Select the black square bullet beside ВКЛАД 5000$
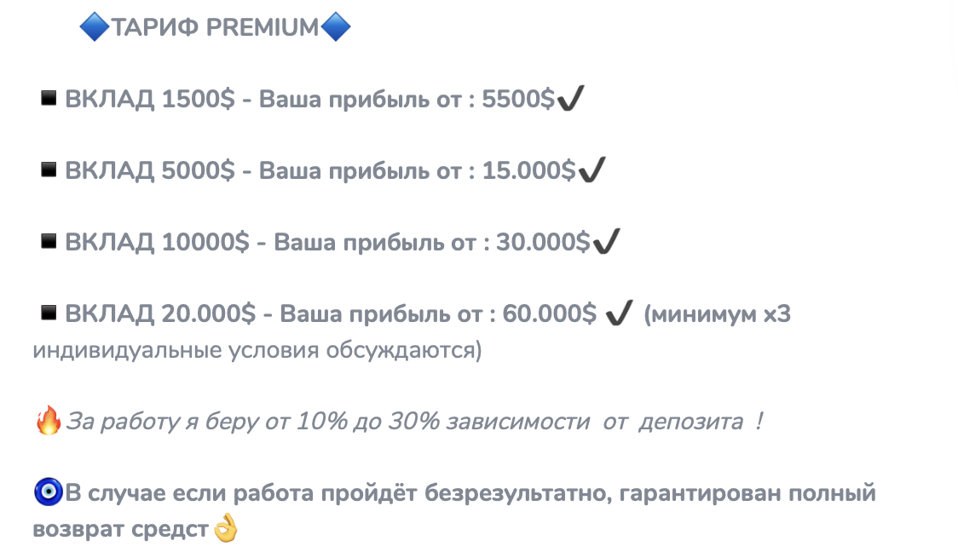This screenshot has width=958, height=552. click(49, 170)
